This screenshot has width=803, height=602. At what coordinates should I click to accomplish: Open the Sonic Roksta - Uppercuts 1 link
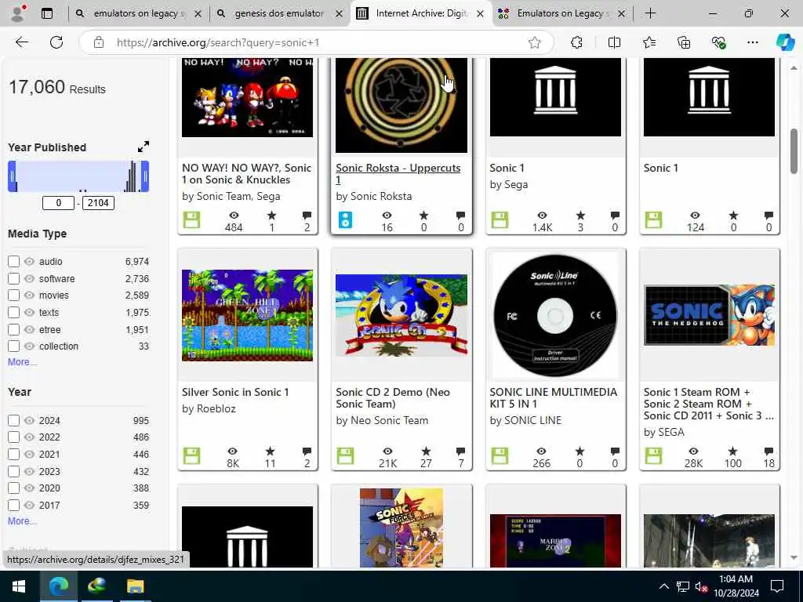pos(398,173)
